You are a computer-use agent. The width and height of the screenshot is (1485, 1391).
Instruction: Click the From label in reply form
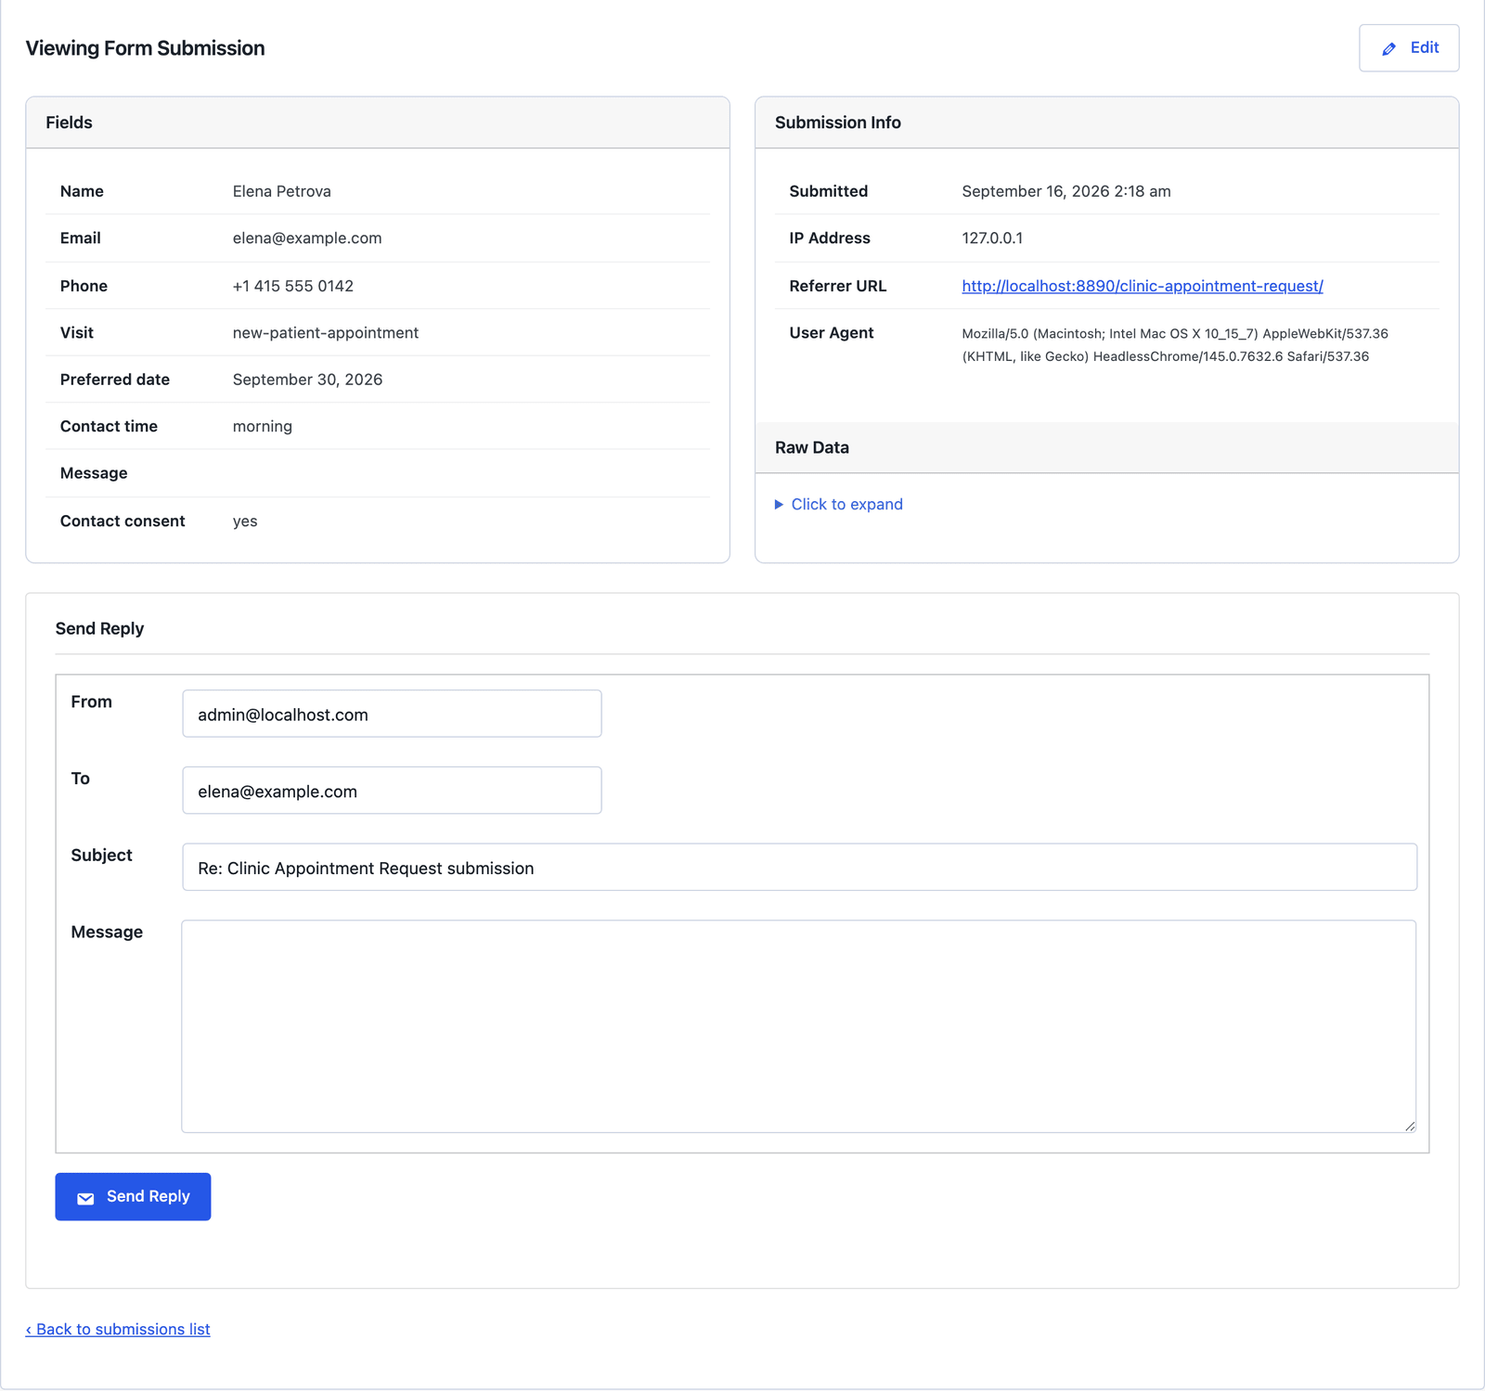point(91,702)
